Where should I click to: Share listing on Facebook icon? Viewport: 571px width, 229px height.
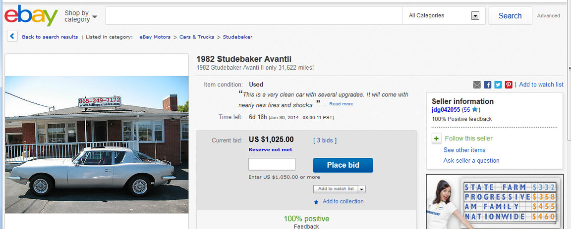[488, 85]
